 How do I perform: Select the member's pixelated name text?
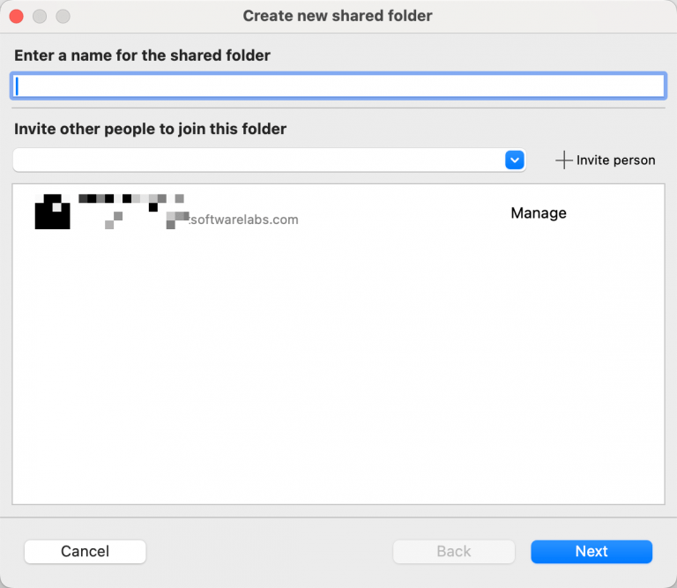tap(130, 199)
